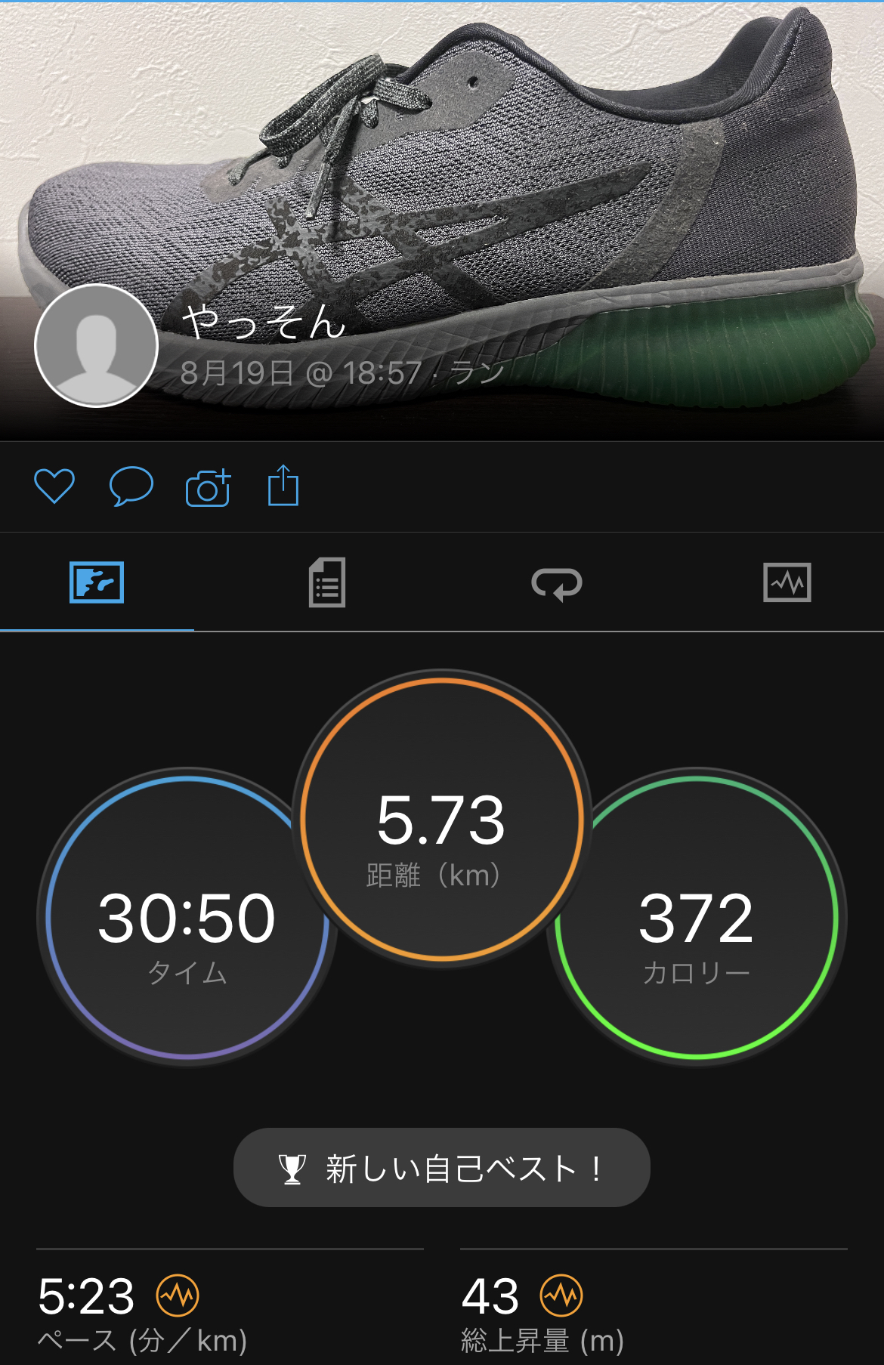Tap the user profile avatar
The width and height of the screenshot is (884, 1365).
(96, 345)
